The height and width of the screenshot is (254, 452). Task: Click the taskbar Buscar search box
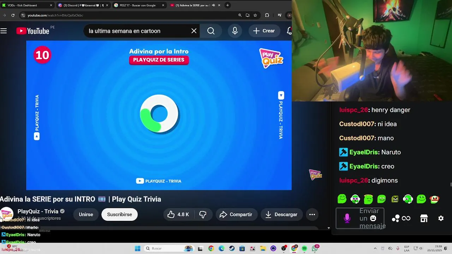[169, 248]
